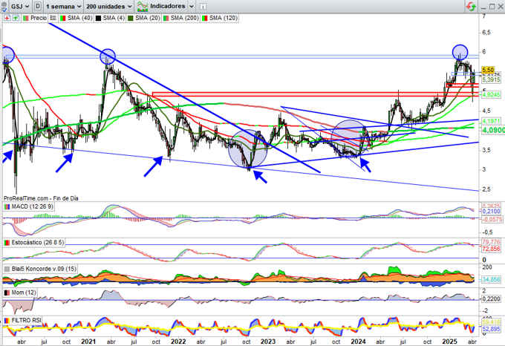Click the Koncorde value 34,856 label
505x346 pixels.
[491, 280]
